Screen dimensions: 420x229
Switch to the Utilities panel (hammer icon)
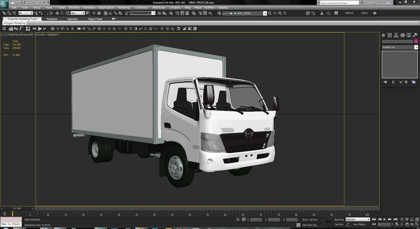(x=415, y=35)
